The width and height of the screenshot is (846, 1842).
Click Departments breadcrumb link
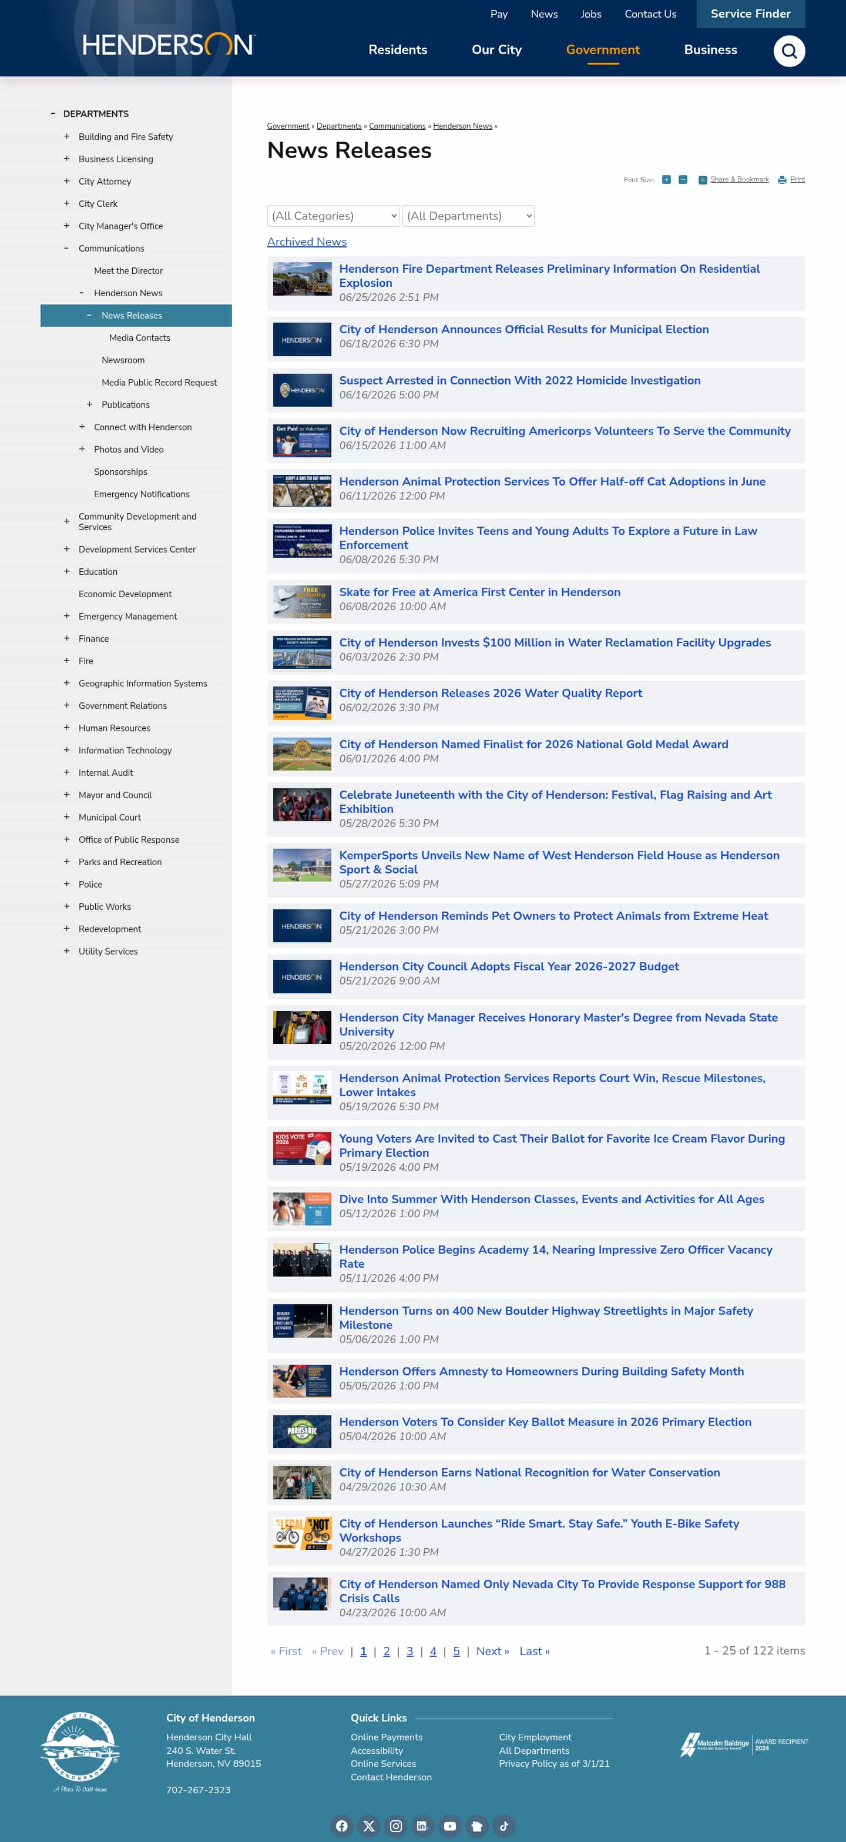(338, 126)
